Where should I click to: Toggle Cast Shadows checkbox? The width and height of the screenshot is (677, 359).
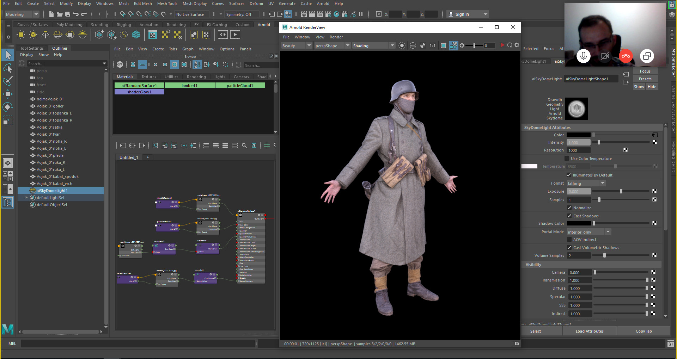click(569, 216)
